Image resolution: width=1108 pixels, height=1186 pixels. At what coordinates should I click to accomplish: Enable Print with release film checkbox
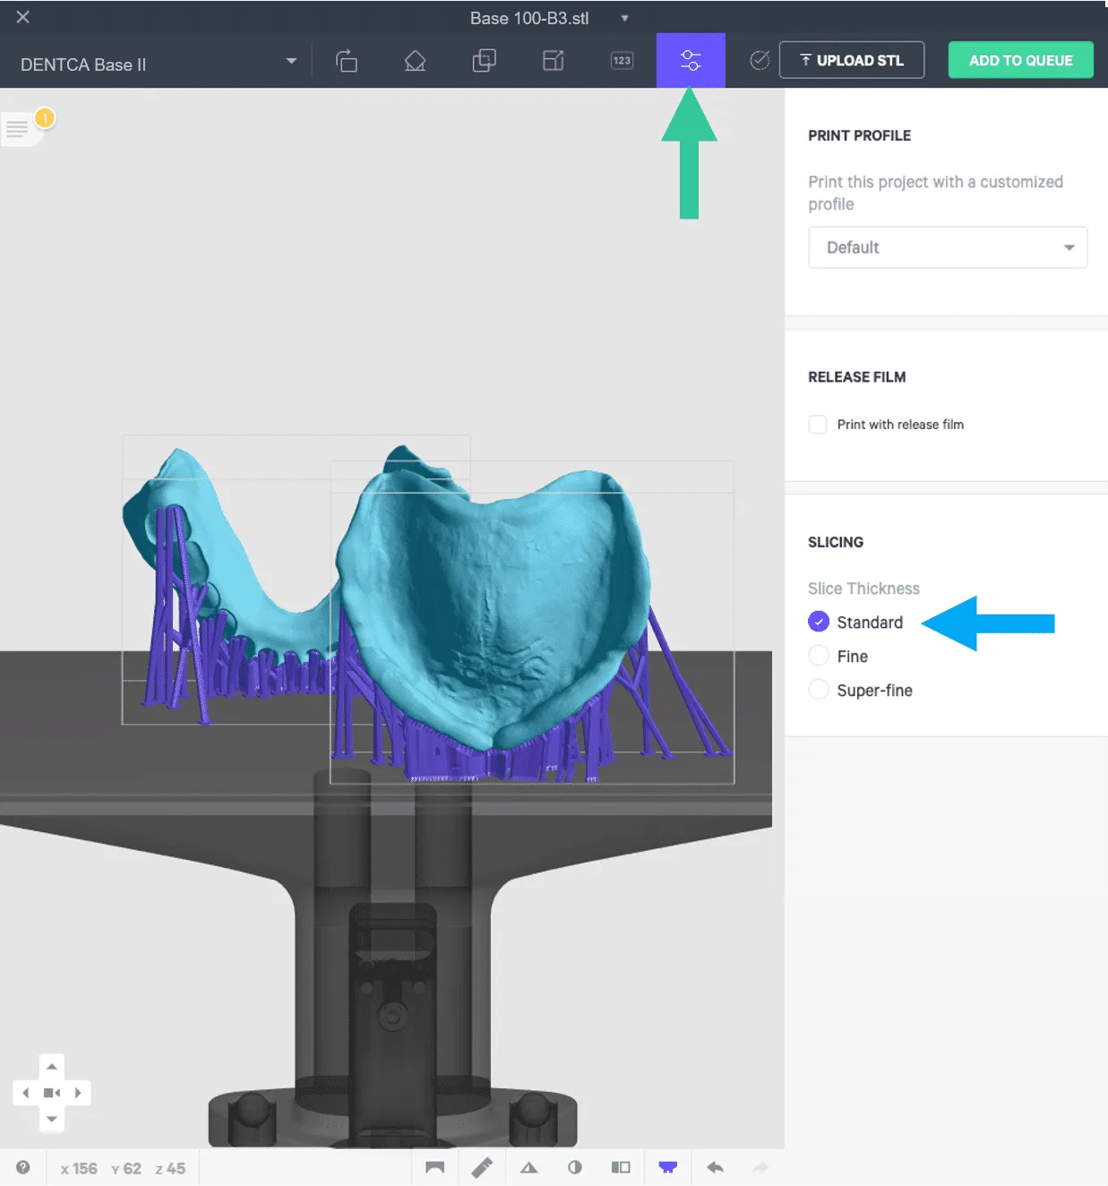(818, 425)
